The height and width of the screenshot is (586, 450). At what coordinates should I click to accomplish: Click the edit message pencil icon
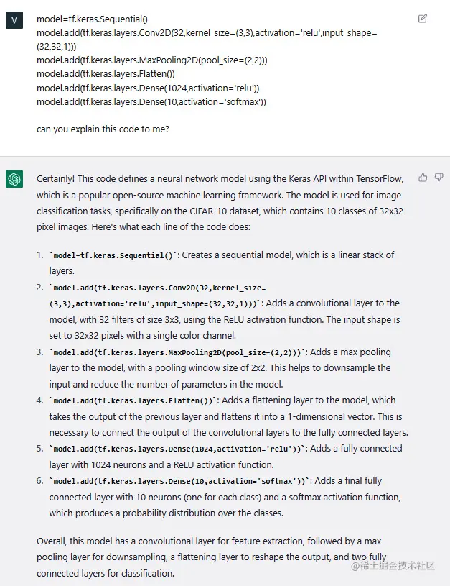coord(423,18)
